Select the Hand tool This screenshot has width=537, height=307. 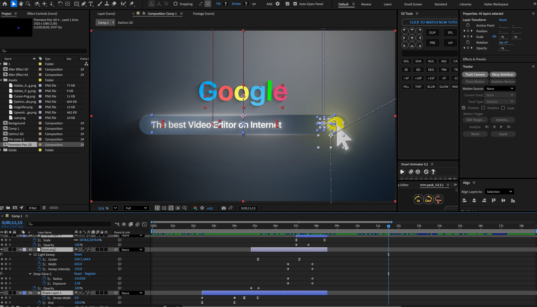click(x=21, y=4)
